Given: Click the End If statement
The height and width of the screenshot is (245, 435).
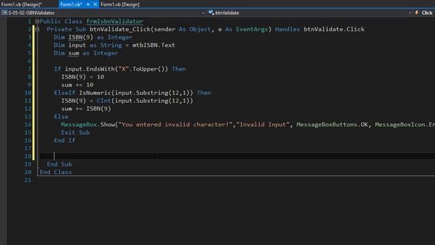Looking at the screenshot, I should [65, 140].
